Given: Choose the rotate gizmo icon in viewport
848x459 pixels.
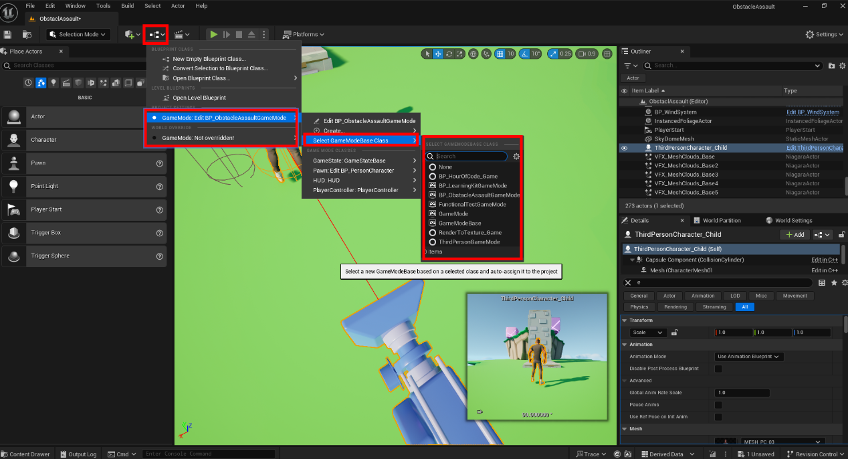Looking at the screenshot, I should (449, 54).
